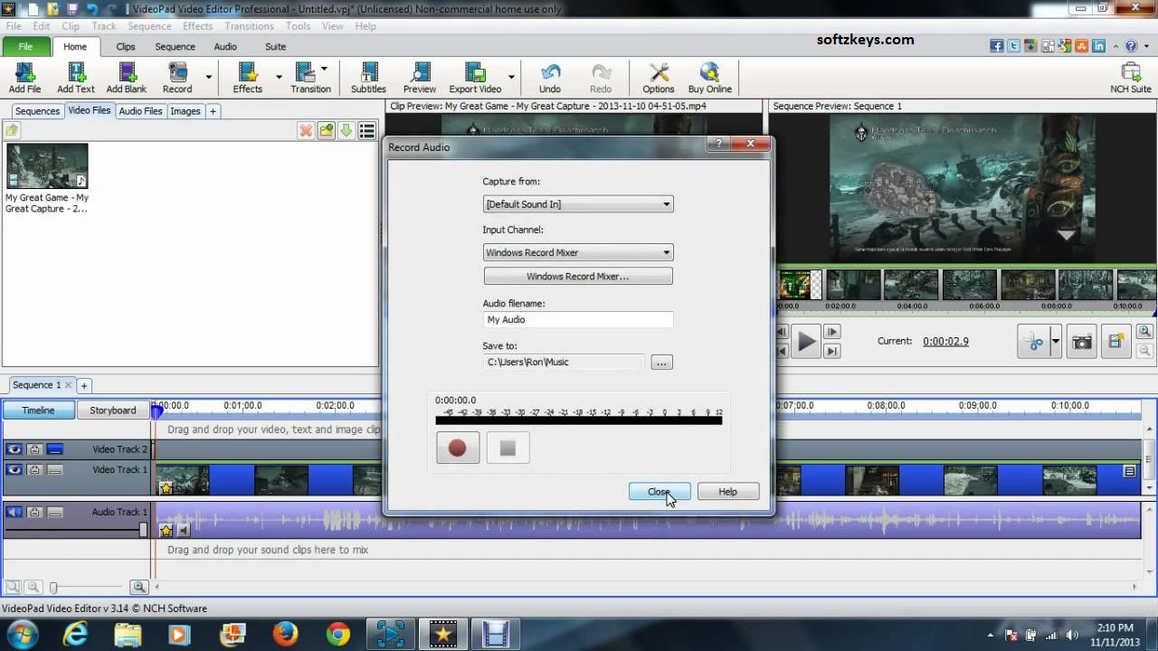This screenshot has height=651, width=1158.
Task: Lock Video Track 1 with padlock icon
Action: coord(34,469)
